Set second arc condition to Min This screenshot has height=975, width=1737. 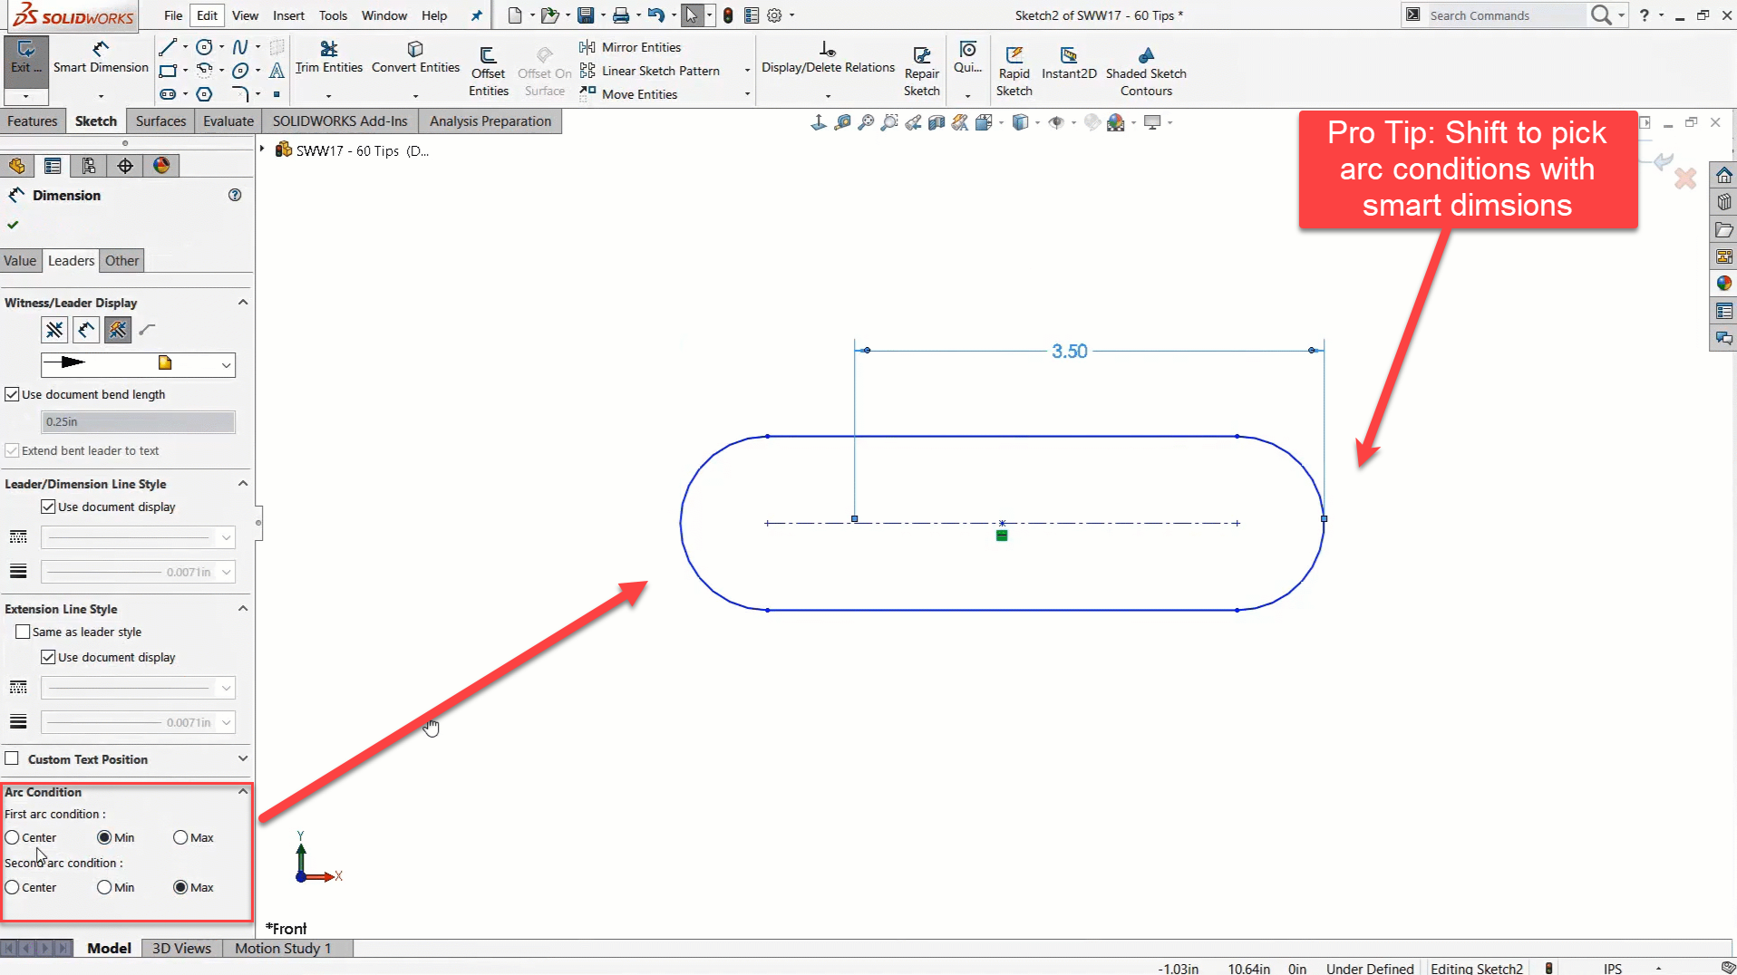[x=104, y=887]
